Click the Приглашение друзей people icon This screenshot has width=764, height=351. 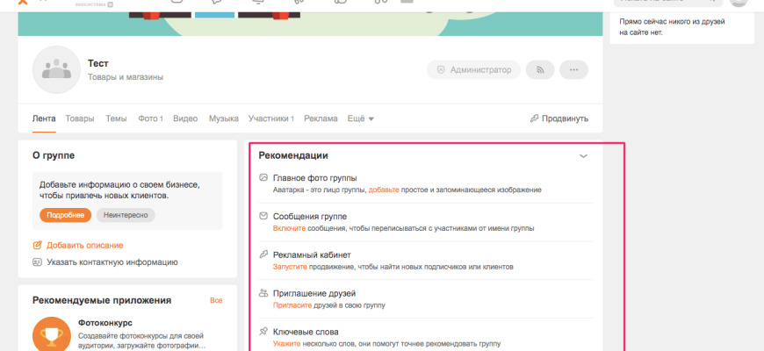pos(263,293)
